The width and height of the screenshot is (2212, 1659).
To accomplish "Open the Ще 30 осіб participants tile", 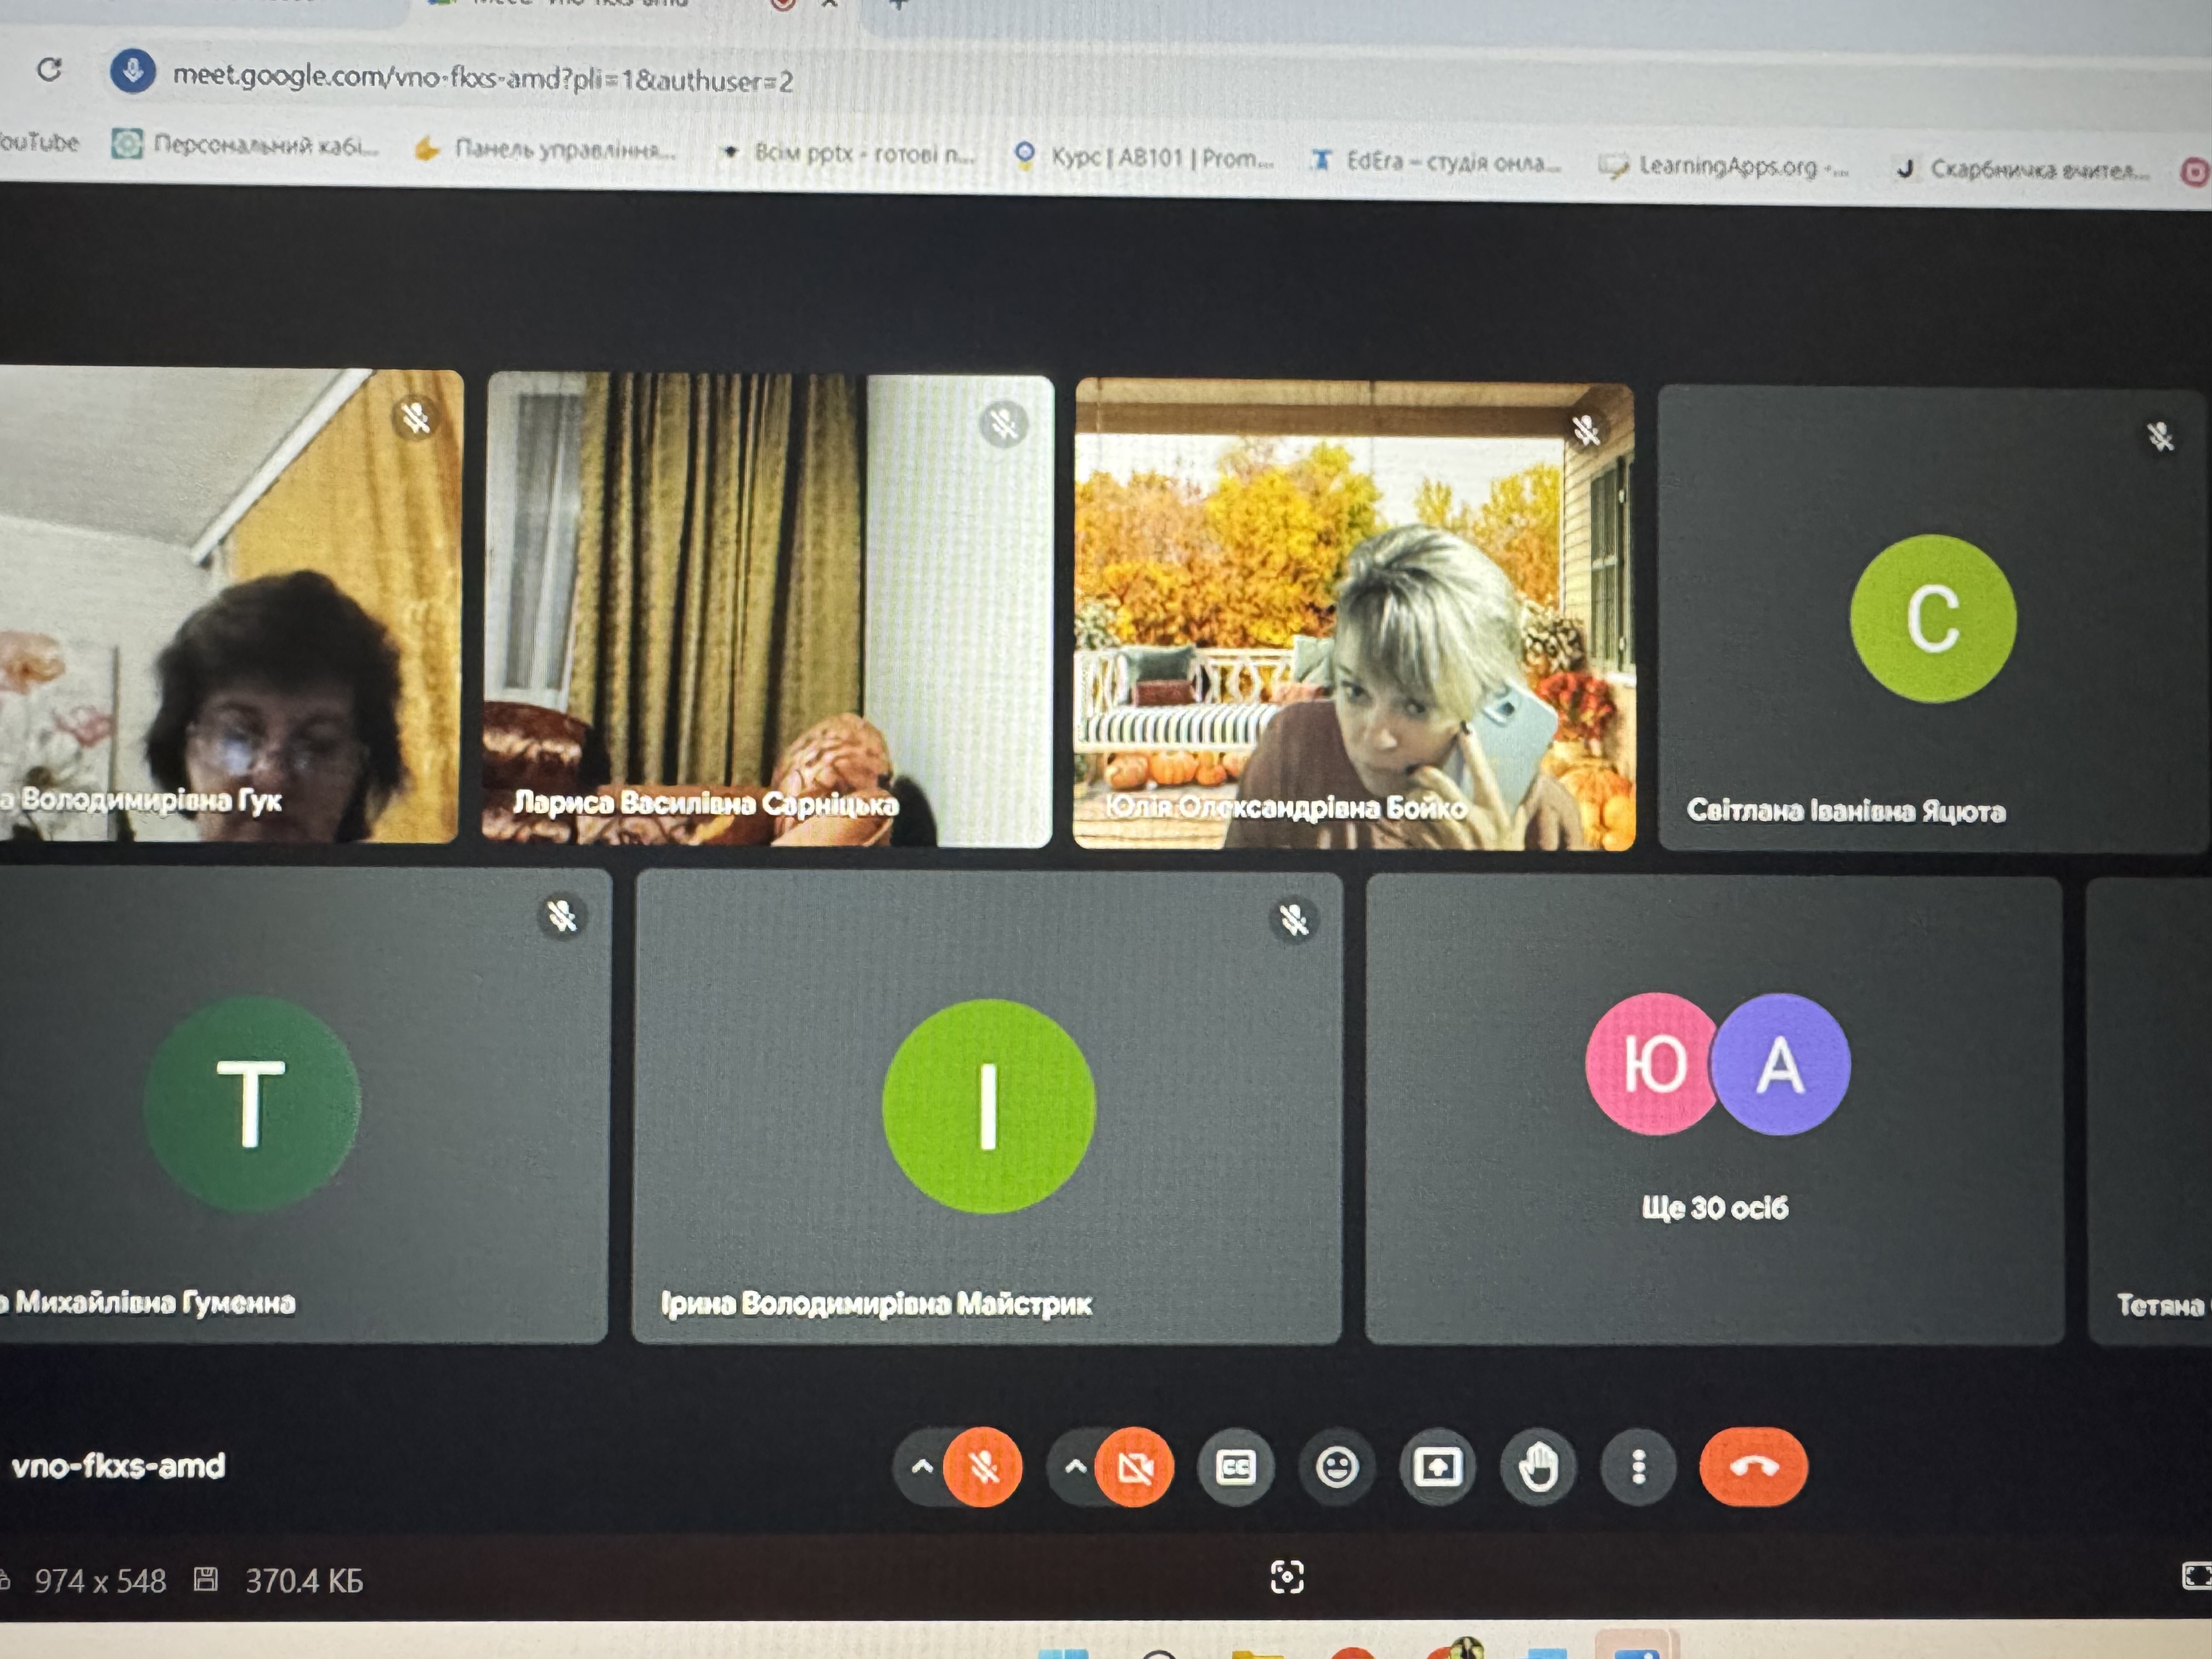I will coord(1714,1110).
